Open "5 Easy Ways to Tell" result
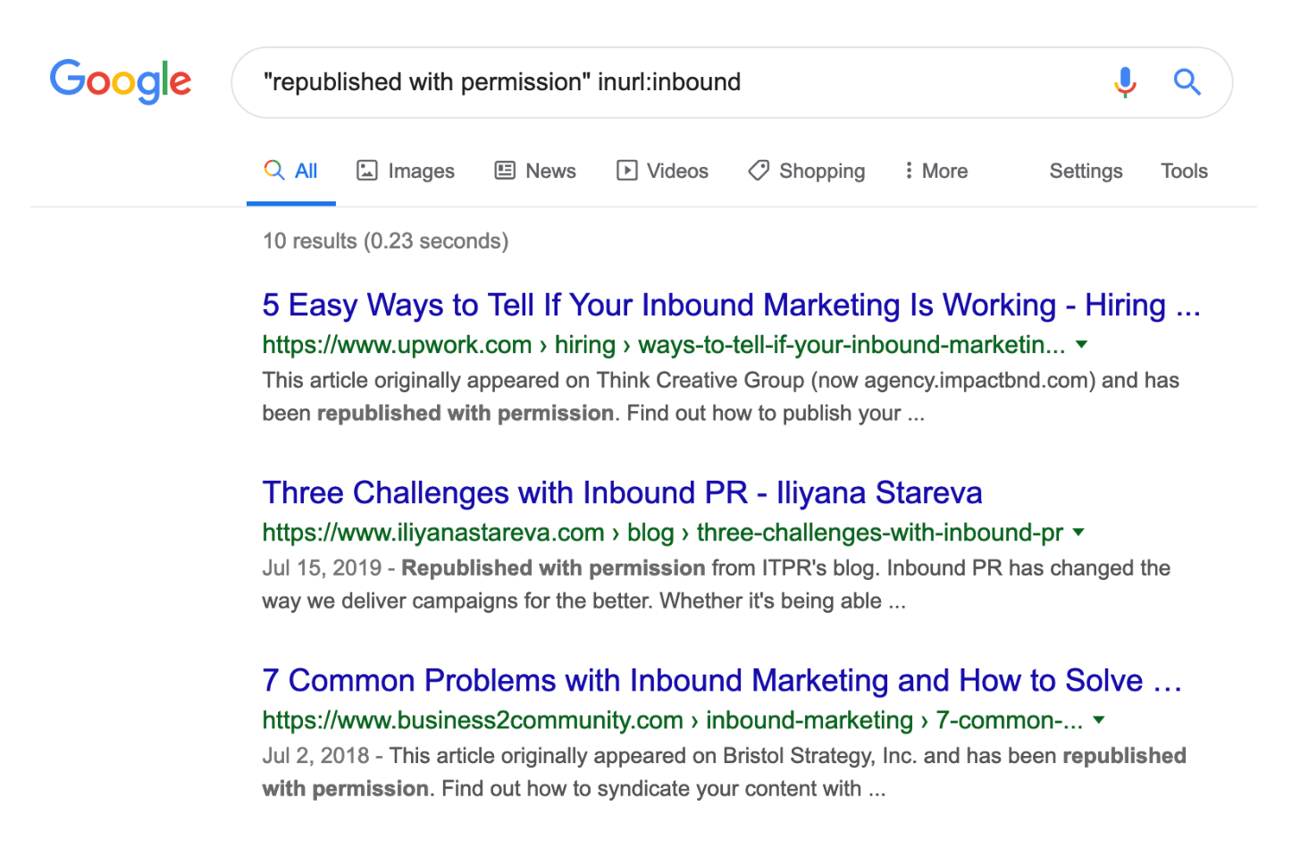The height and width of the screenshot is (865, 1292). tap(730, 306)
